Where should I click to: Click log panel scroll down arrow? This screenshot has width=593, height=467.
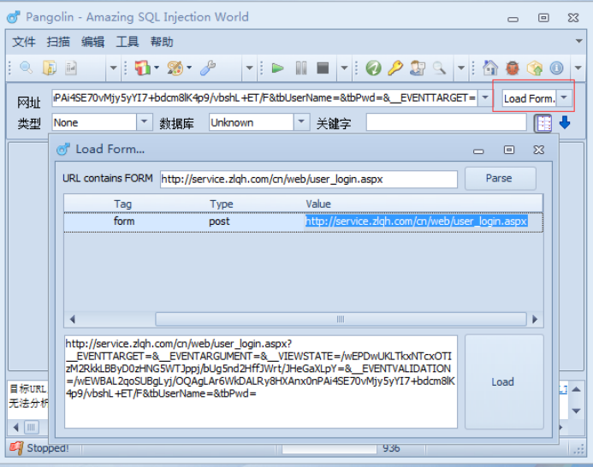577,411
